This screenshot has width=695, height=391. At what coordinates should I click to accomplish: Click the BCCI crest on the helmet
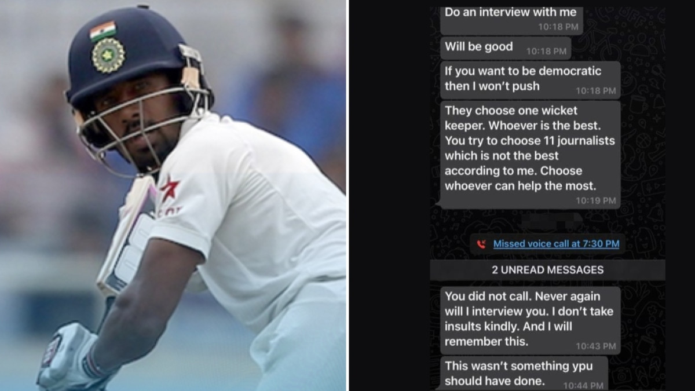[x=108, y=55]
